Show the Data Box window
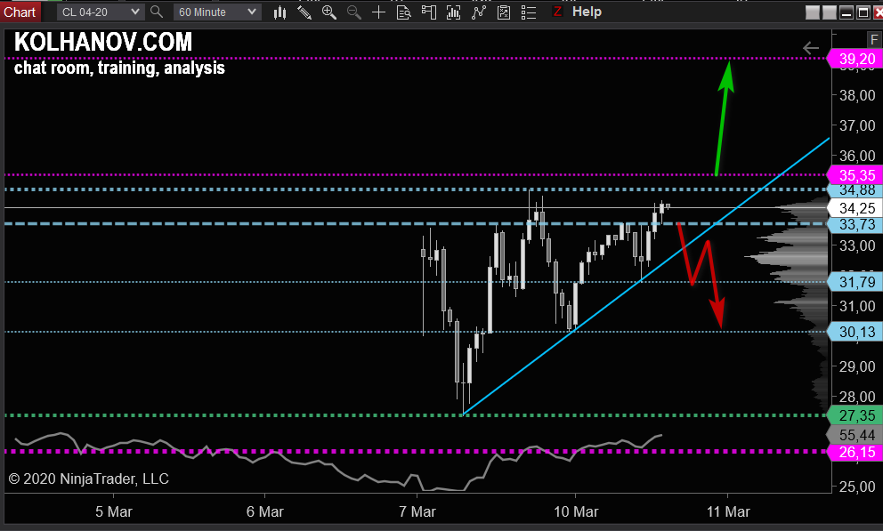Viewport: 883px width, 531px height. click(404, 12)
